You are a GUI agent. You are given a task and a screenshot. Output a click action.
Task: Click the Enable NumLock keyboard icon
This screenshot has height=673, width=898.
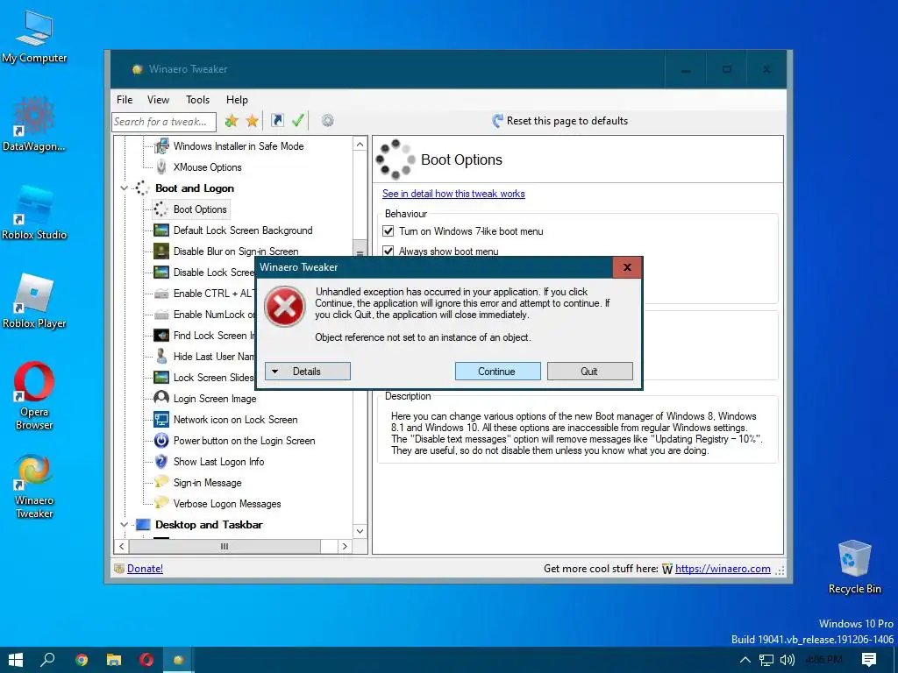tap(161, 315)
